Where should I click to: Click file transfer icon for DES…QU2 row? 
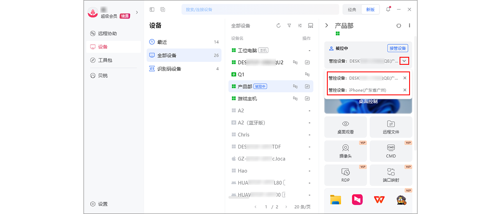(307, 62)
